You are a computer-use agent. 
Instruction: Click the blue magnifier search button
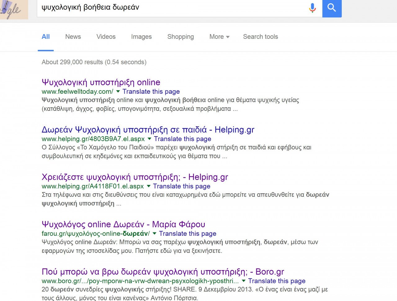point(332,8)
